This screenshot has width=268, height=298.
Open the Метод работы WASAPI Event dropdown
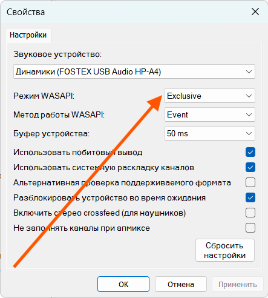(x=210, y=114)
